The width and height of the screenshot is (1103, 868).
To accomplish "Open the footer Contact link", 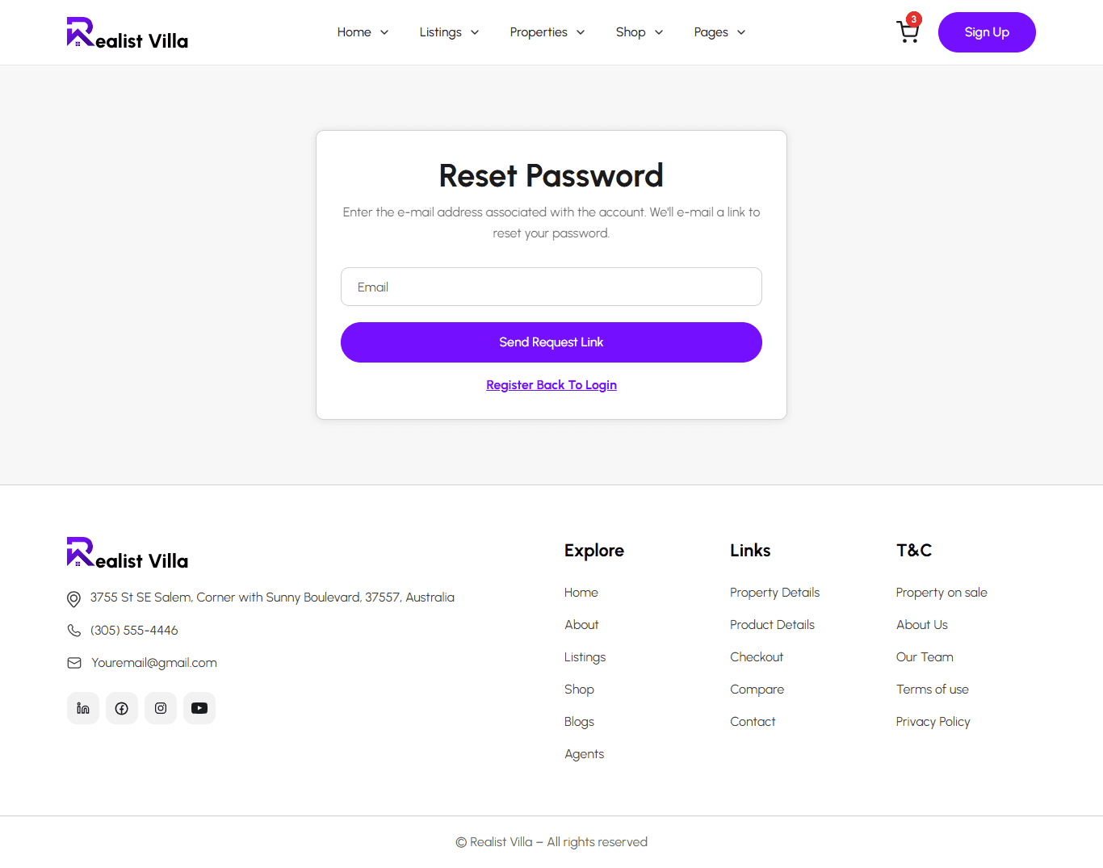I will point(753,722).
